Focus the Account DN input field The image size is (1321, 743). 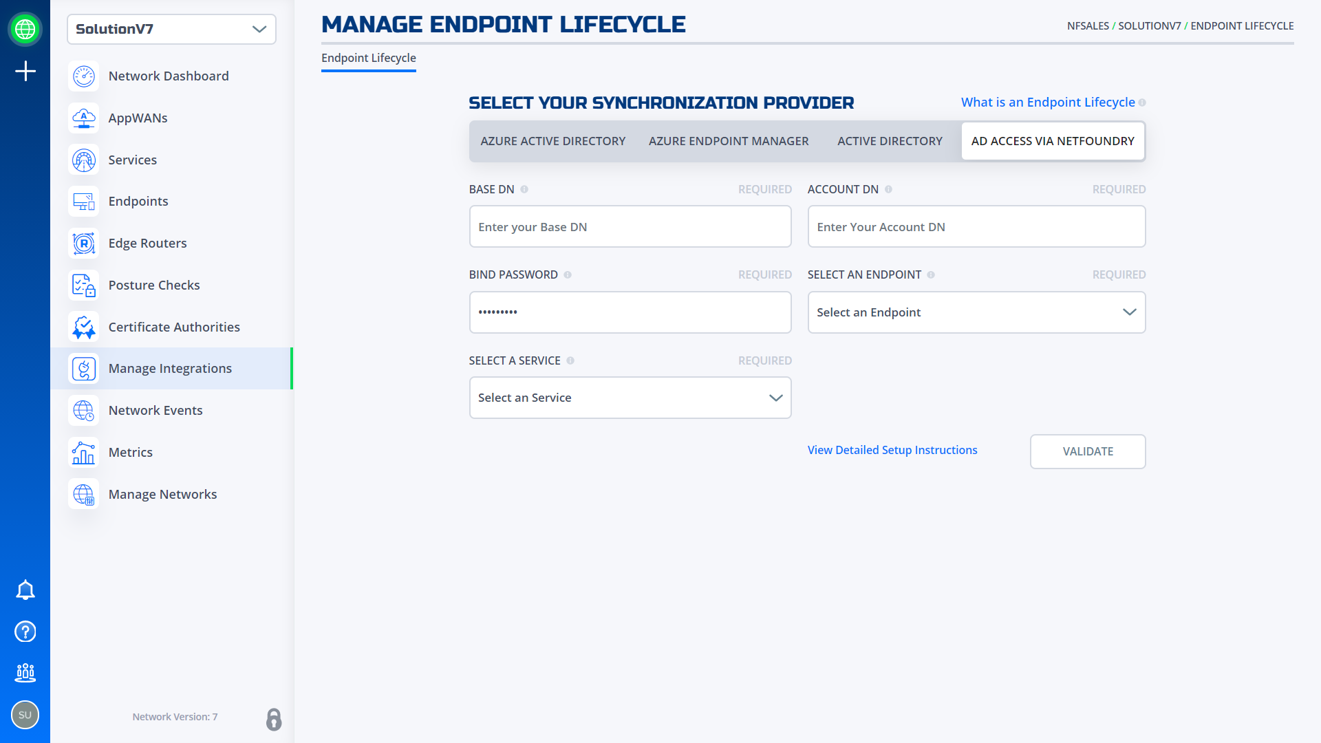[976, 227]
